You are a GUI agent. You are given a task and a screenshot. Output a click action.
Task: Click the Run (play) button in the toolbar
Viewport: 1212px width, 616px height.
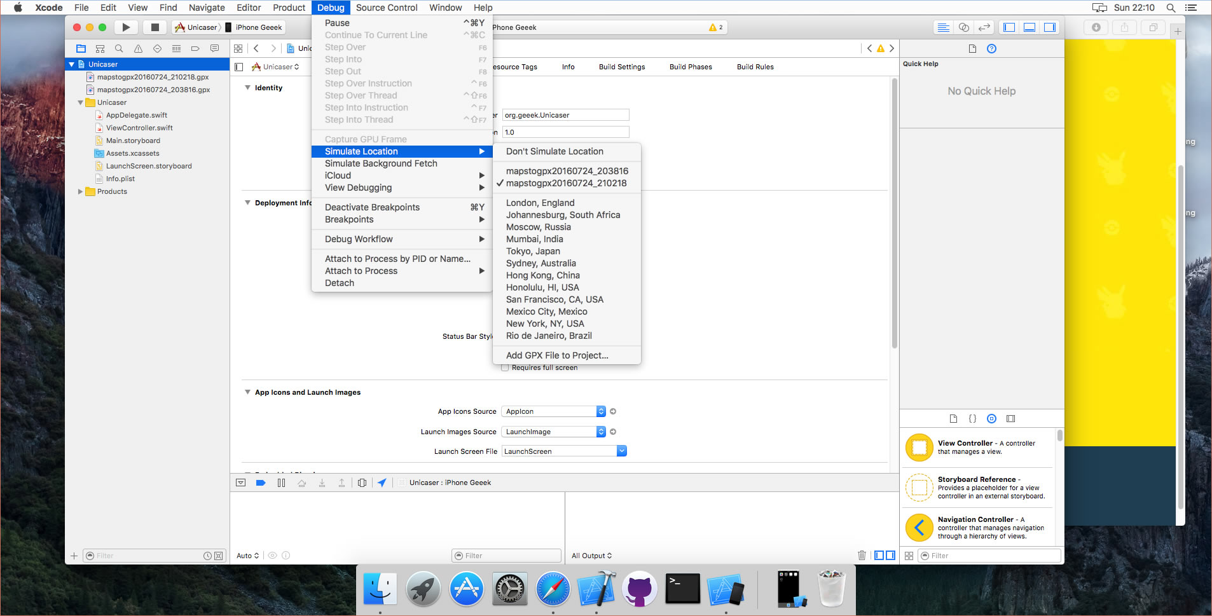[x=126, y=27]
